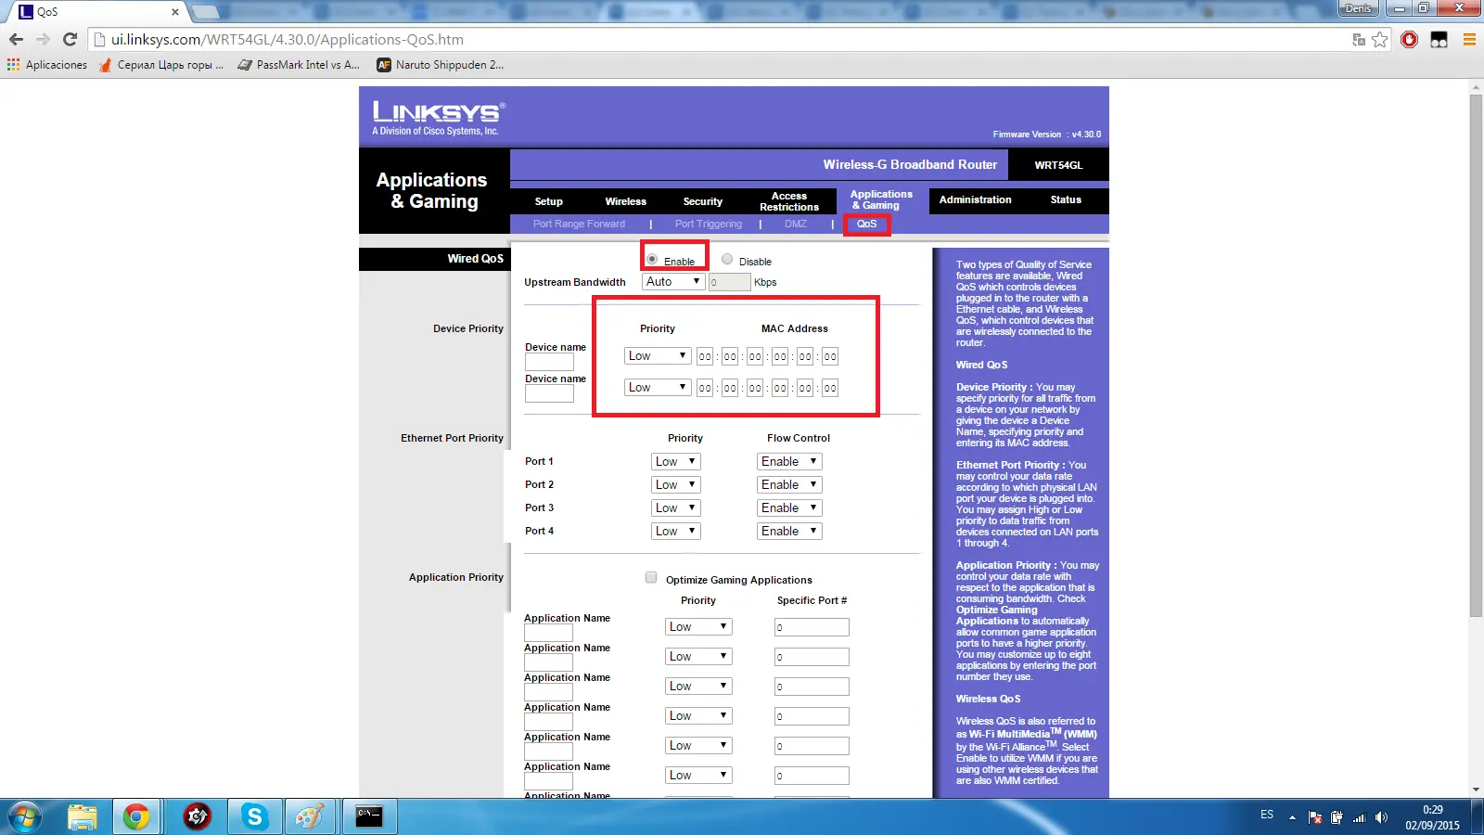Image resolution: width=1484 pixels, height=835 pixels.
Task: Open Port 1 Flow Control dropdown
Action: tap(789, 462)
